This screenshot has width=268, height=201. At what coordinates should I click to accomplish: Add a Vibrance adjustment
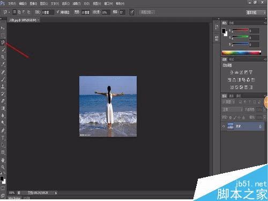[251, 72]
